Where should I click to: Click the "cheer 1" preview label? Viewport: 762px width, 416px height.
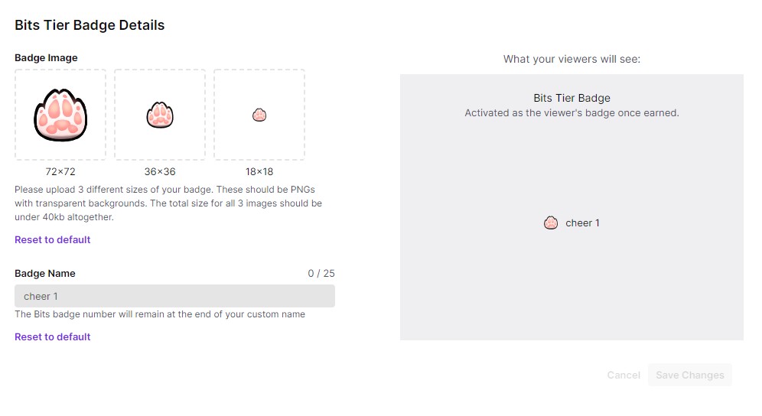click(x=583, y=223)
